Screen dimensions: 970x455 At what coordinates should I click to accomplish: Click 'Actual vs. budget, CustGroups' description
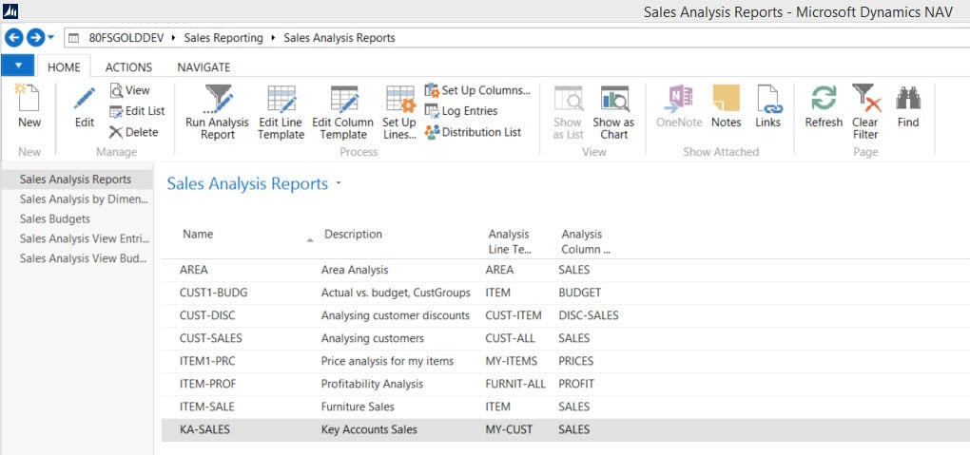tap(396, 293)
